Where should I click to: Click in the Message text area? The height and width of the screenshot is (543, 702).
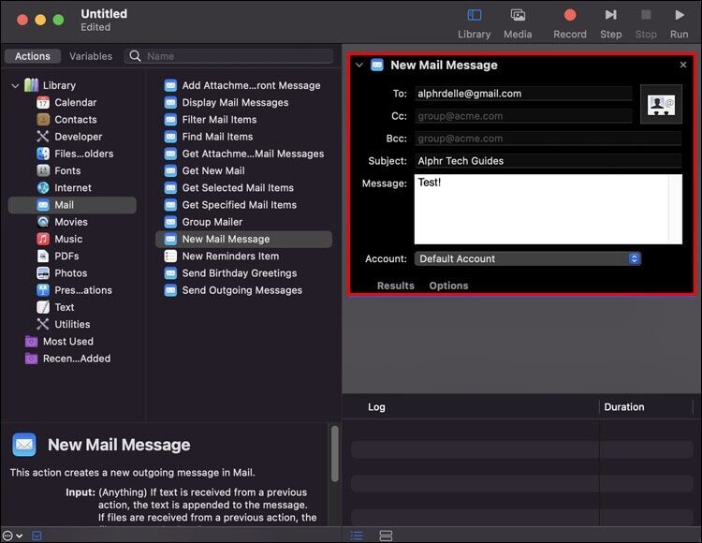tap(548, 209)
